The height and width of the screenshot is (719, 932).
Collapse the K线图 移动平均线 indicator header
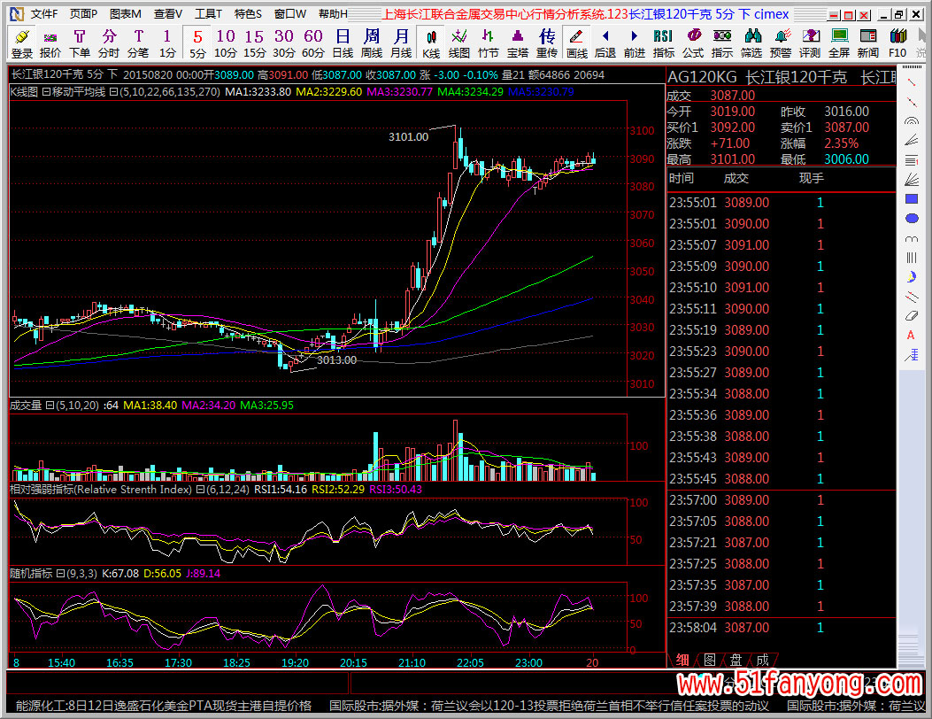[46, 92]
